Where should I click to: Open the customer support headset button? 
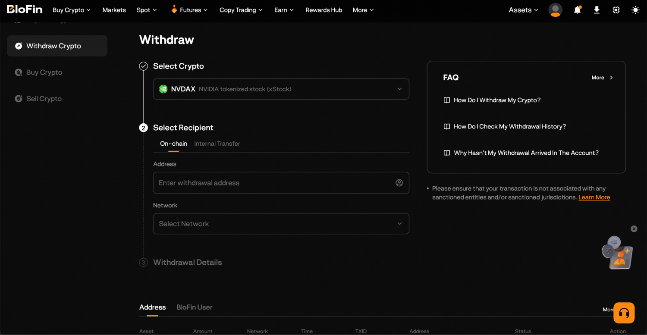click(624, 313)
